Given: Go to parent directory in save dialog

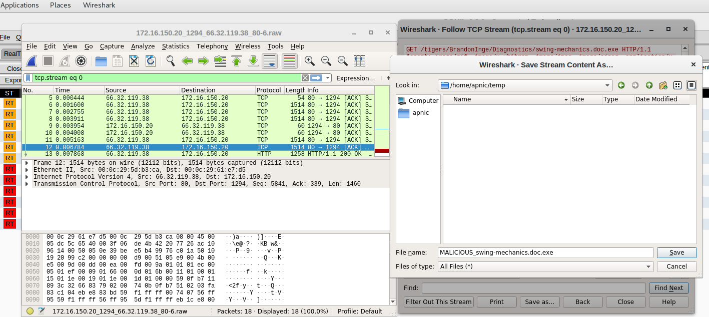Looking at the screenshot, I should pos(649,85).
